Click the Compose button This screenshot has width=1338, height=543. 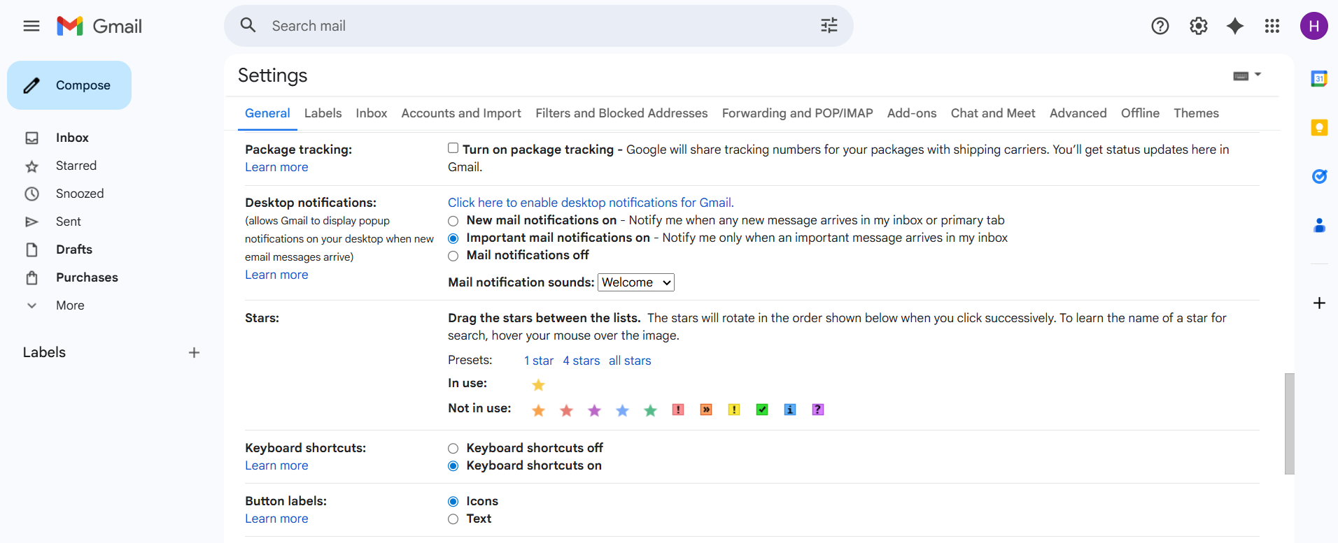pyautogui.click(x=69, y=85)
